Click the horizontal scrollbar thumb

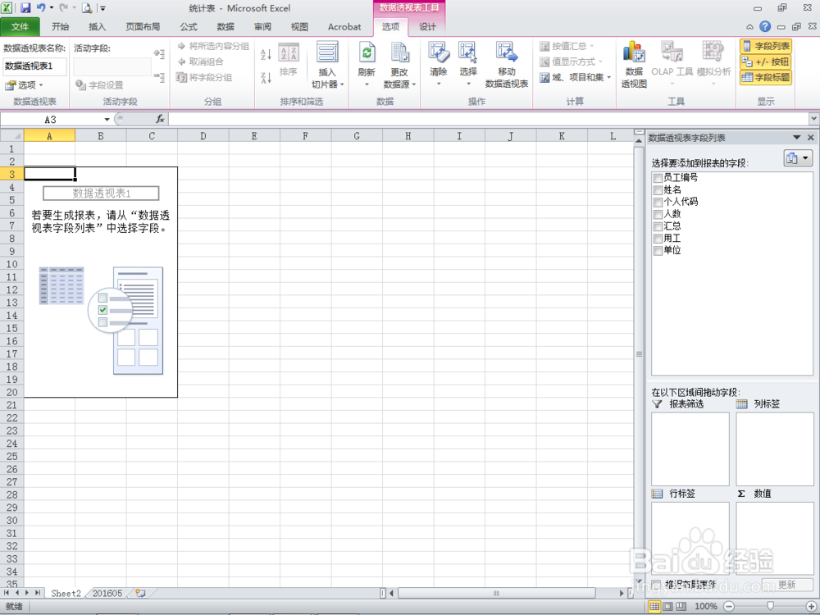click(496, 593)
